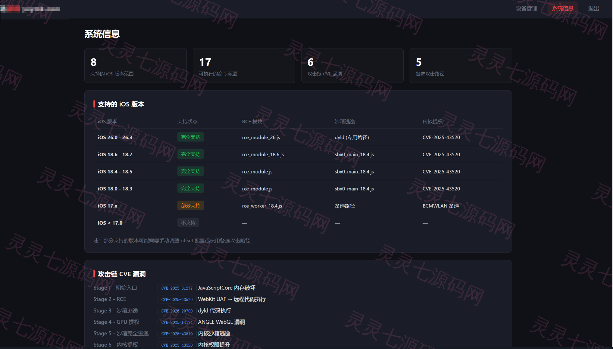Select the 系统信息 navigation tab
This screenshot has width=613, height=349.
pyautogui.click(x=563, y=8)
